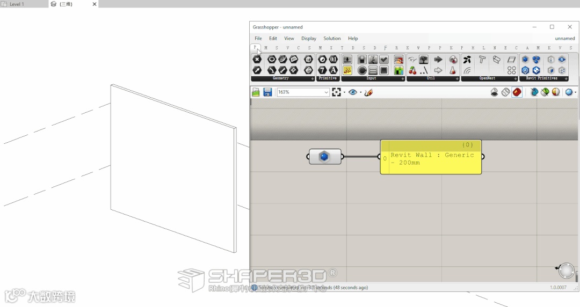Add the yellow Panel component
580x307 pixels.
pyautogui.click(x=347, y=70)
